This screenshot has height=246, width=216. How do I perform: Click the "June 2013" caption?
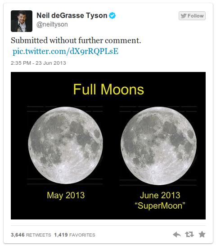point(160,196)
